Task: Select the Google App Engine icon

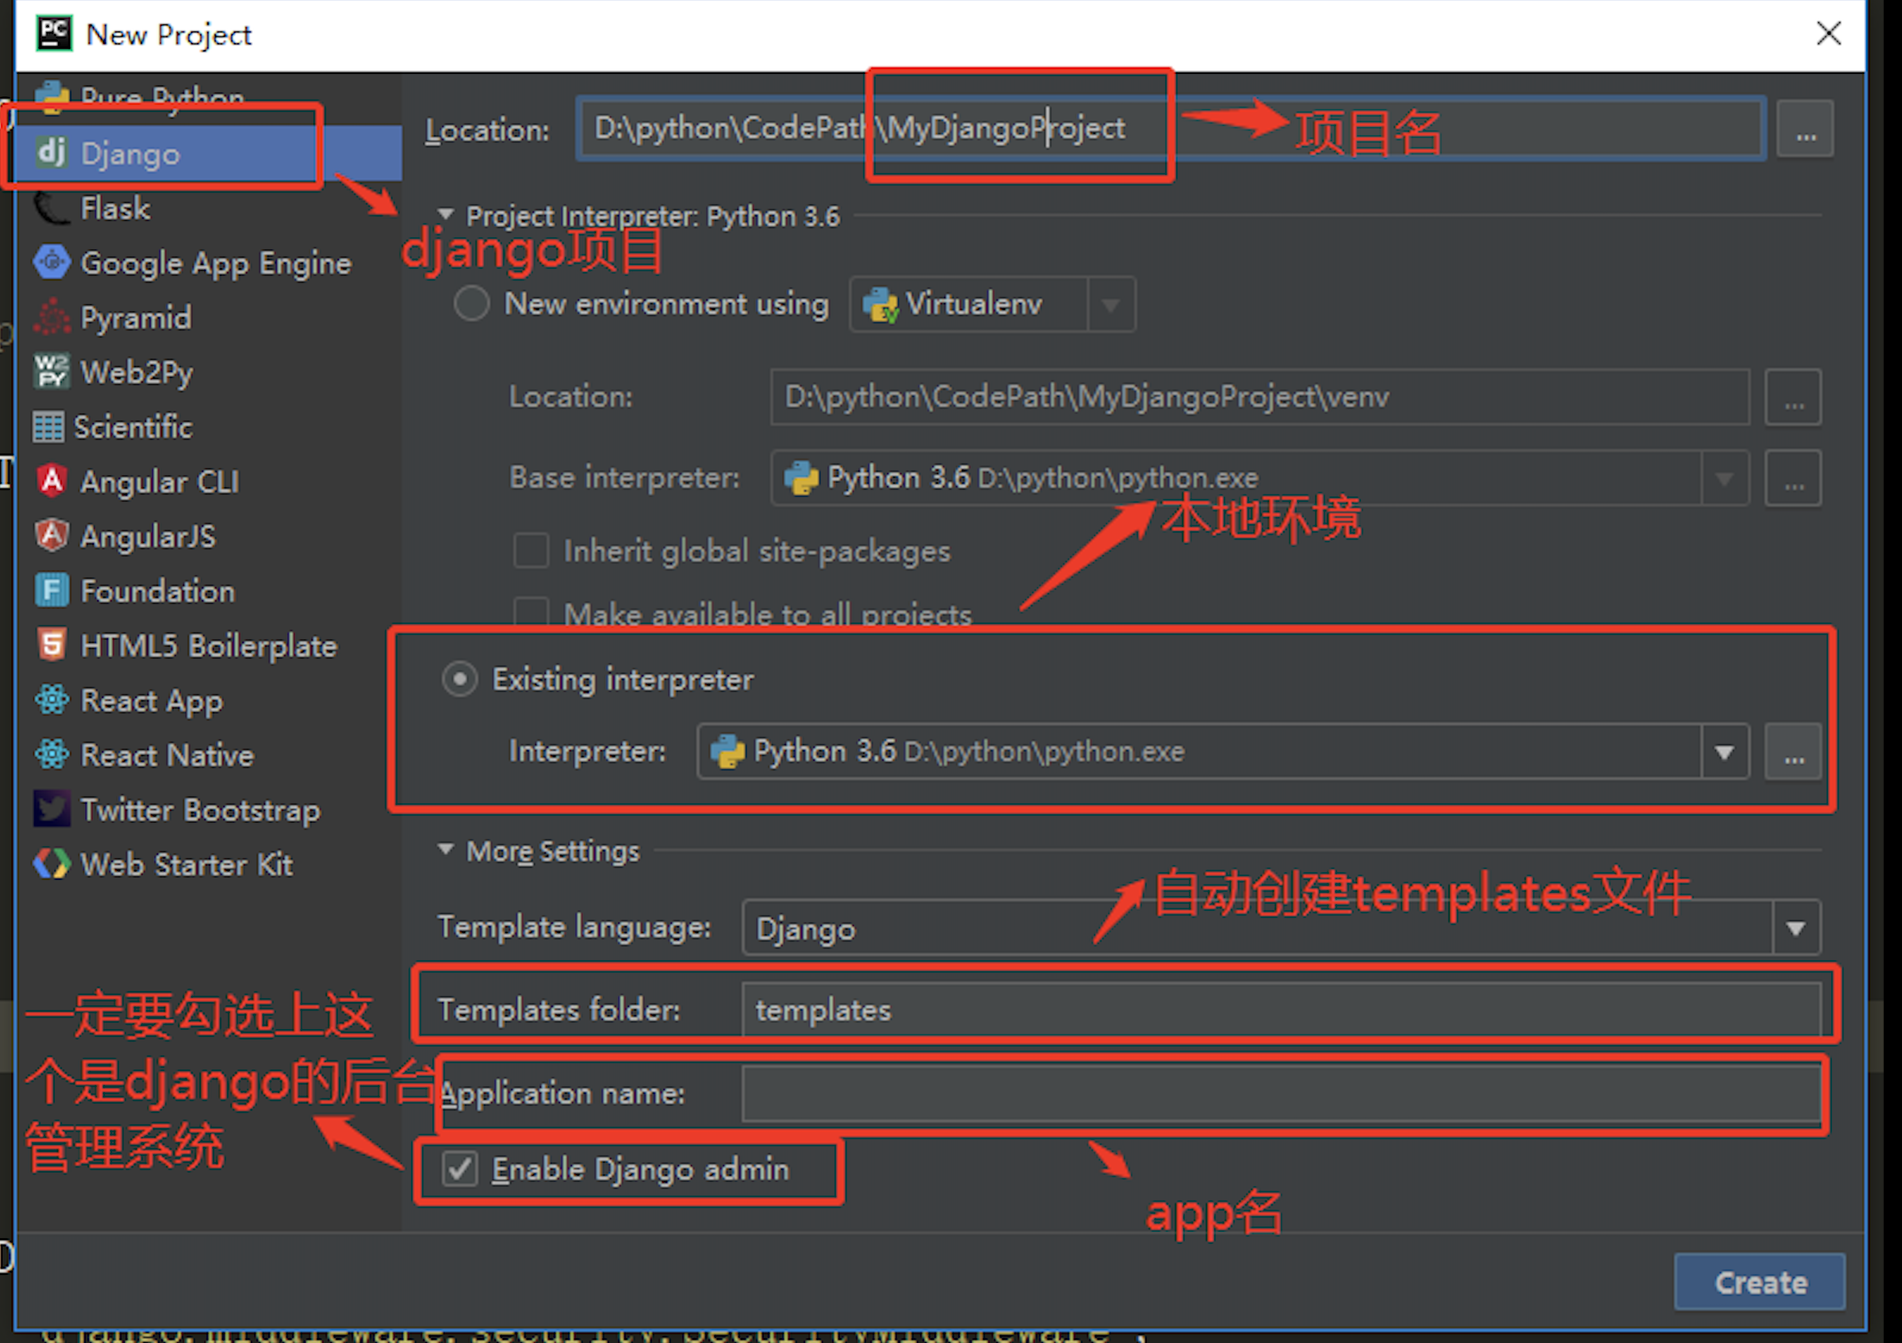Action: [x=51, y=262]
